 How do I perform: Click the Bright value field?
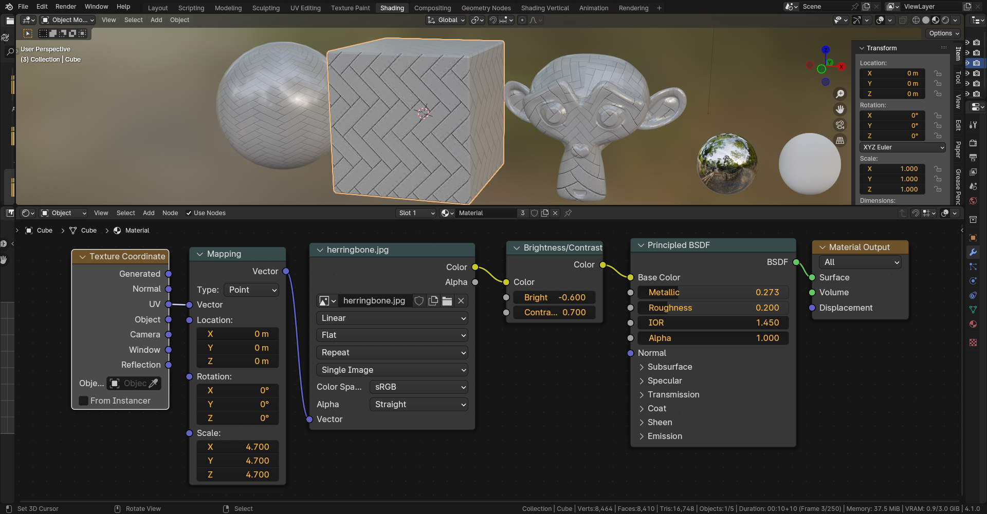click(555, 298)
